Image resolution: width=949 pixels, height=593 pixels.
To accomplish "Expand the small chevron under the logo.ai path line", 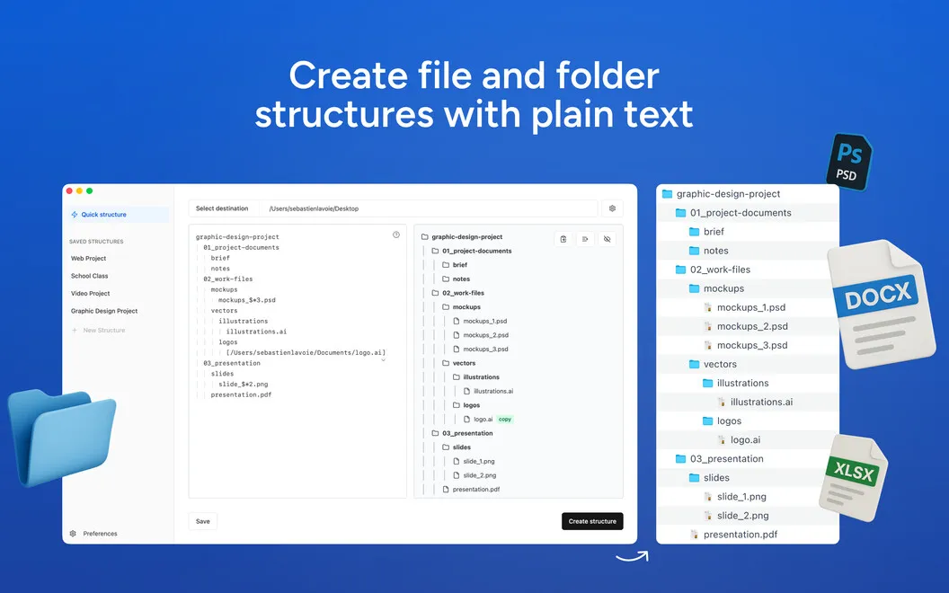I will click(383, 360).
